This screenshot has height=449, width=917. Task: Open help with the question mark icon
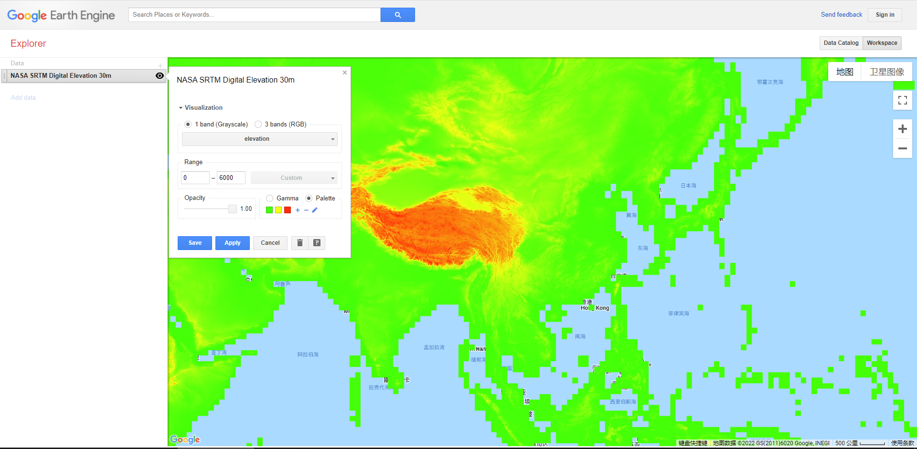click(317, 243)
